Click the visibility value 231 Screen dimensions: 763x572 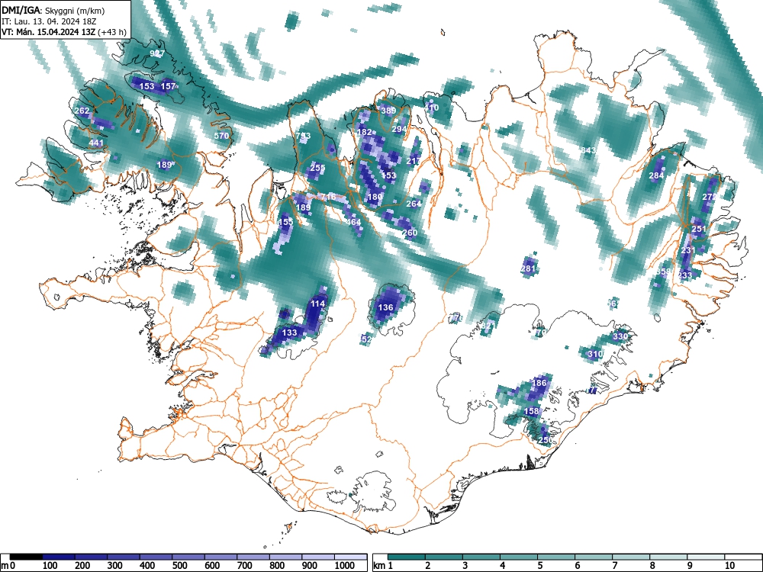[688, 250]
